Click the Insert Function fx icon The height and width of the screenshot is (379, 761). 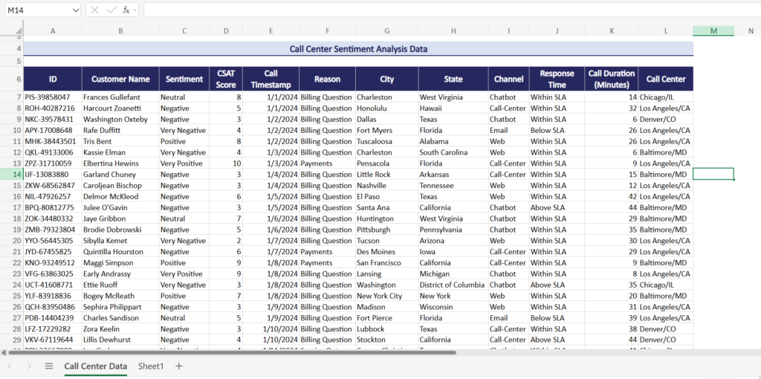[x=126, y=10]
